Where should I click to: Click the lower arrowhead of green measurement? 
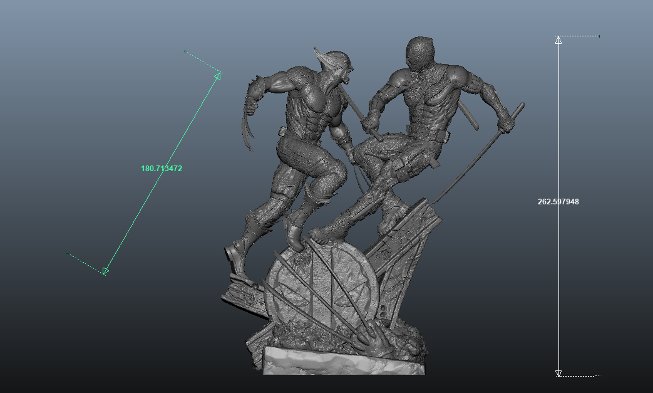tap(105, 271)
